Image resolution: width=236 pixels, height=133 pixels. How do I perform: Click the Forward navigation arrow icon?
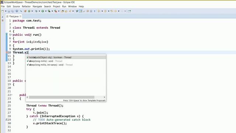pos(122,11)
